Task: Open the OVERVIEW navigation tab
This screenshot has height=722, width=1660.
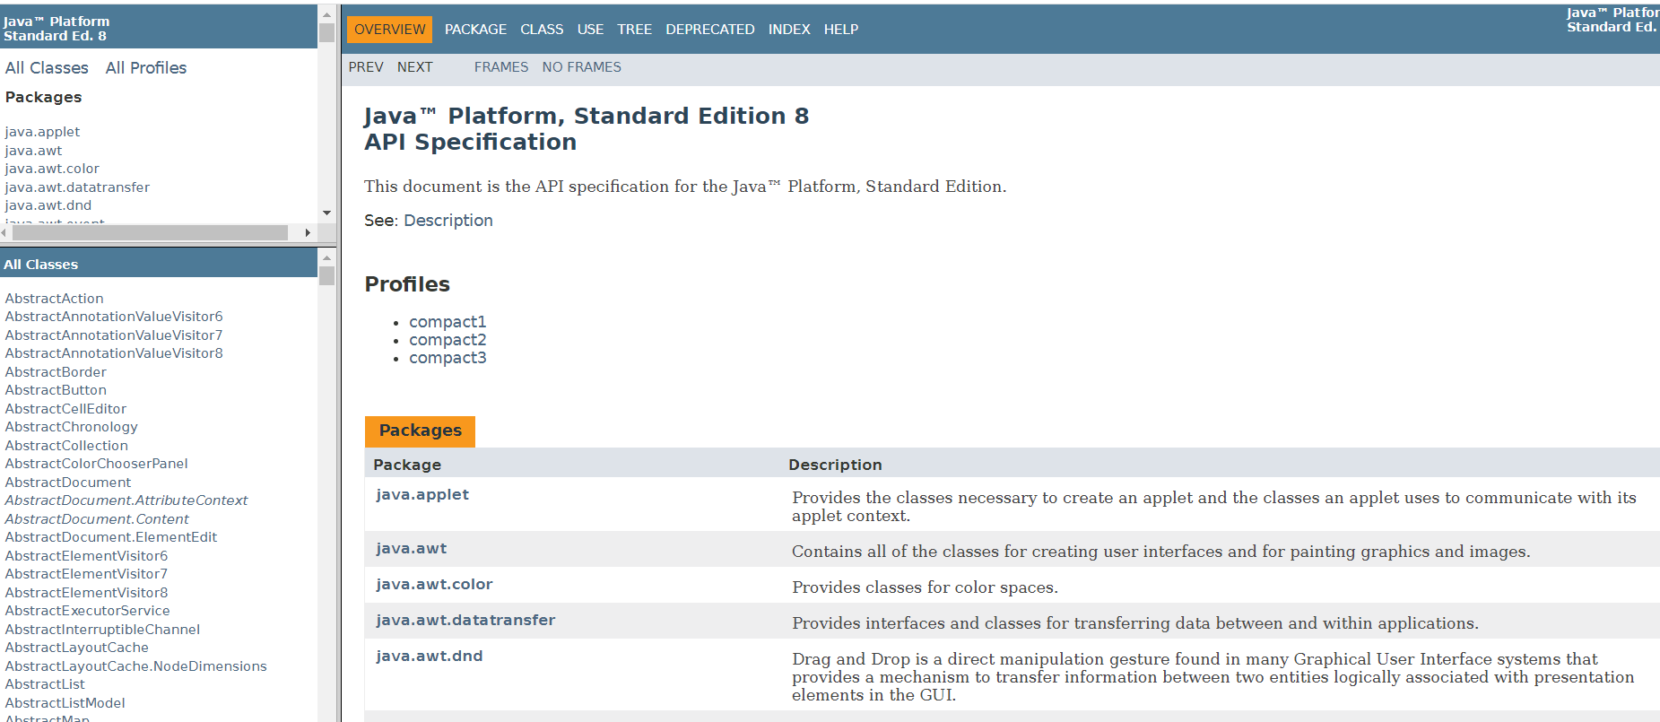Action: click(x=389, y=30)
